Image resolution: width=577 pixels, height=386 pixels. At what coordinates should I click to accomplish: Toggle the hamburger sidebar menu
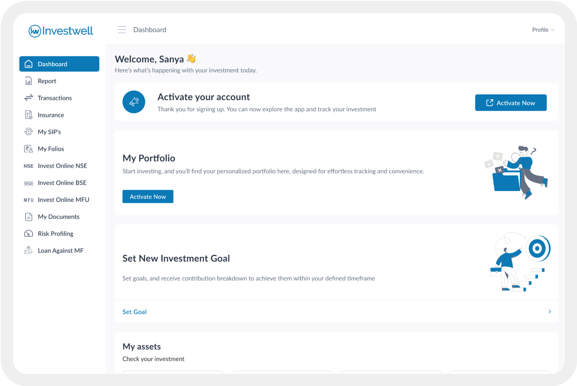[x=122, y=30]
